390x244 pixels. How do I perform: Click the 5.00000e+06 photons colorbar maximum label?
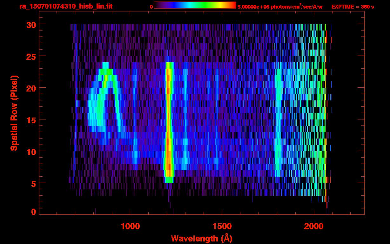coord(280,7)
